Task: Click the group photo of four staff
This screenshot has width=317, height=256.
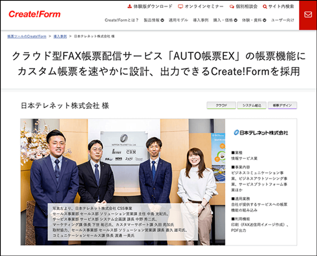Action: tap(123, 182)
